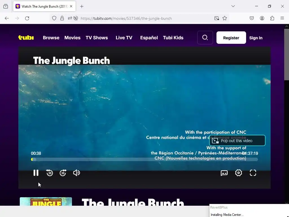The width and height of the screenshot is (289, 217).
Task: Pop out this video
Action: point(237,141)
